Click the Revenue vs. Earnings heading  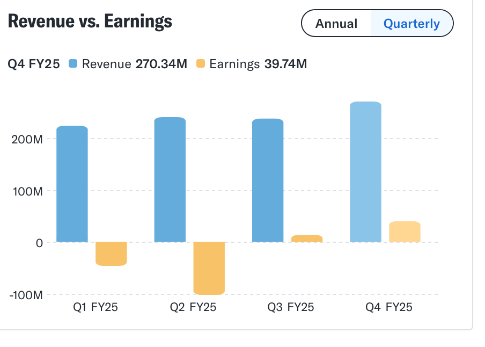90,21
